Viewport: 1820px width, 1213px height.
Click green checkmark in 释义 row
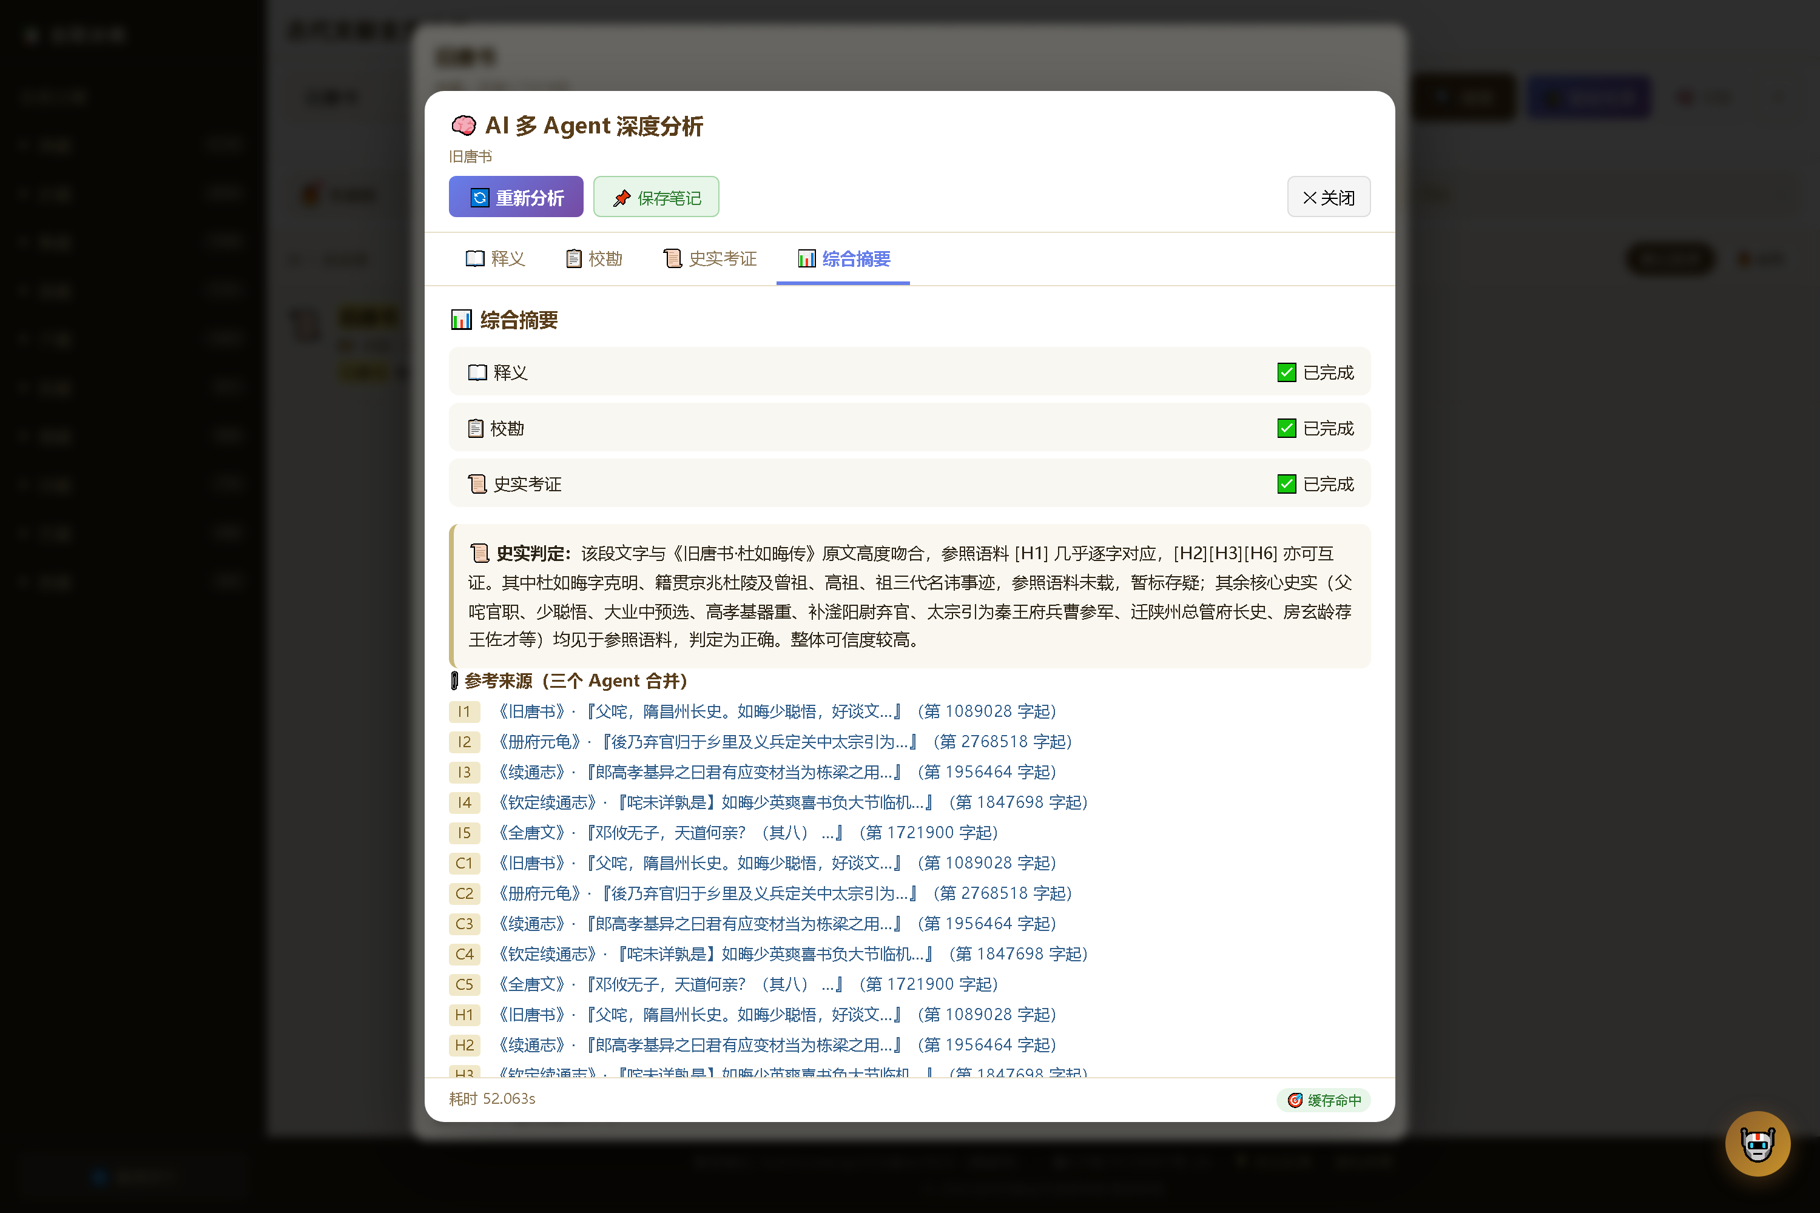tap(1286, 373)
